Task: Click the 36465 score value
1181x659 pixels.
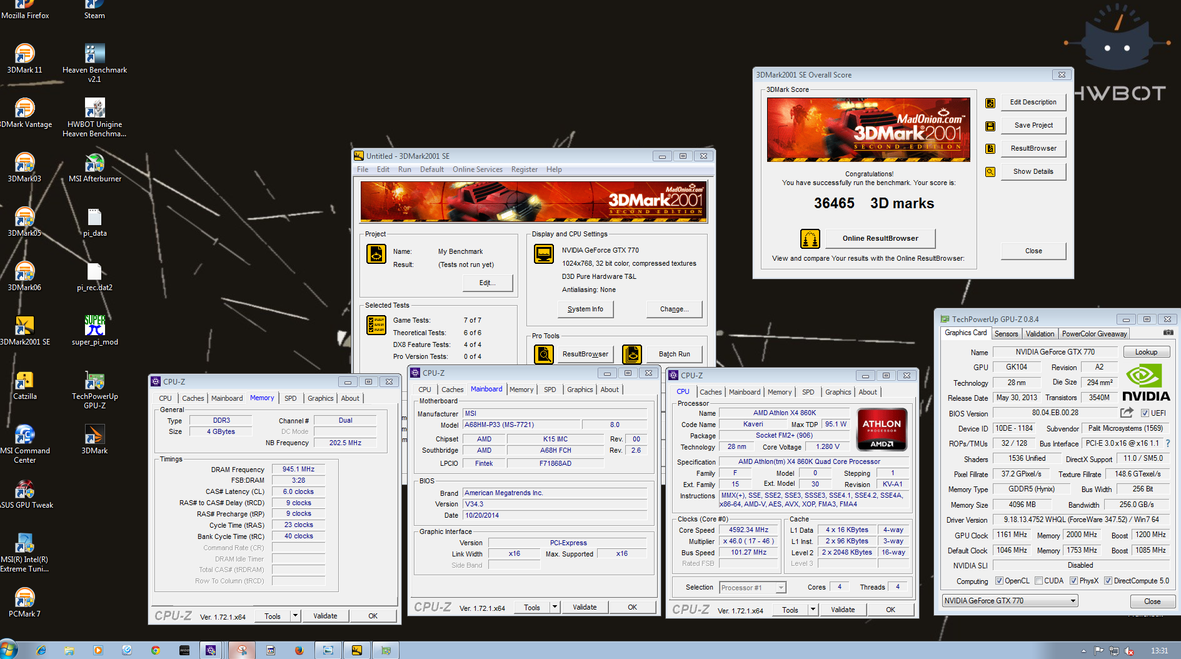Action: [x=834, y=204]
